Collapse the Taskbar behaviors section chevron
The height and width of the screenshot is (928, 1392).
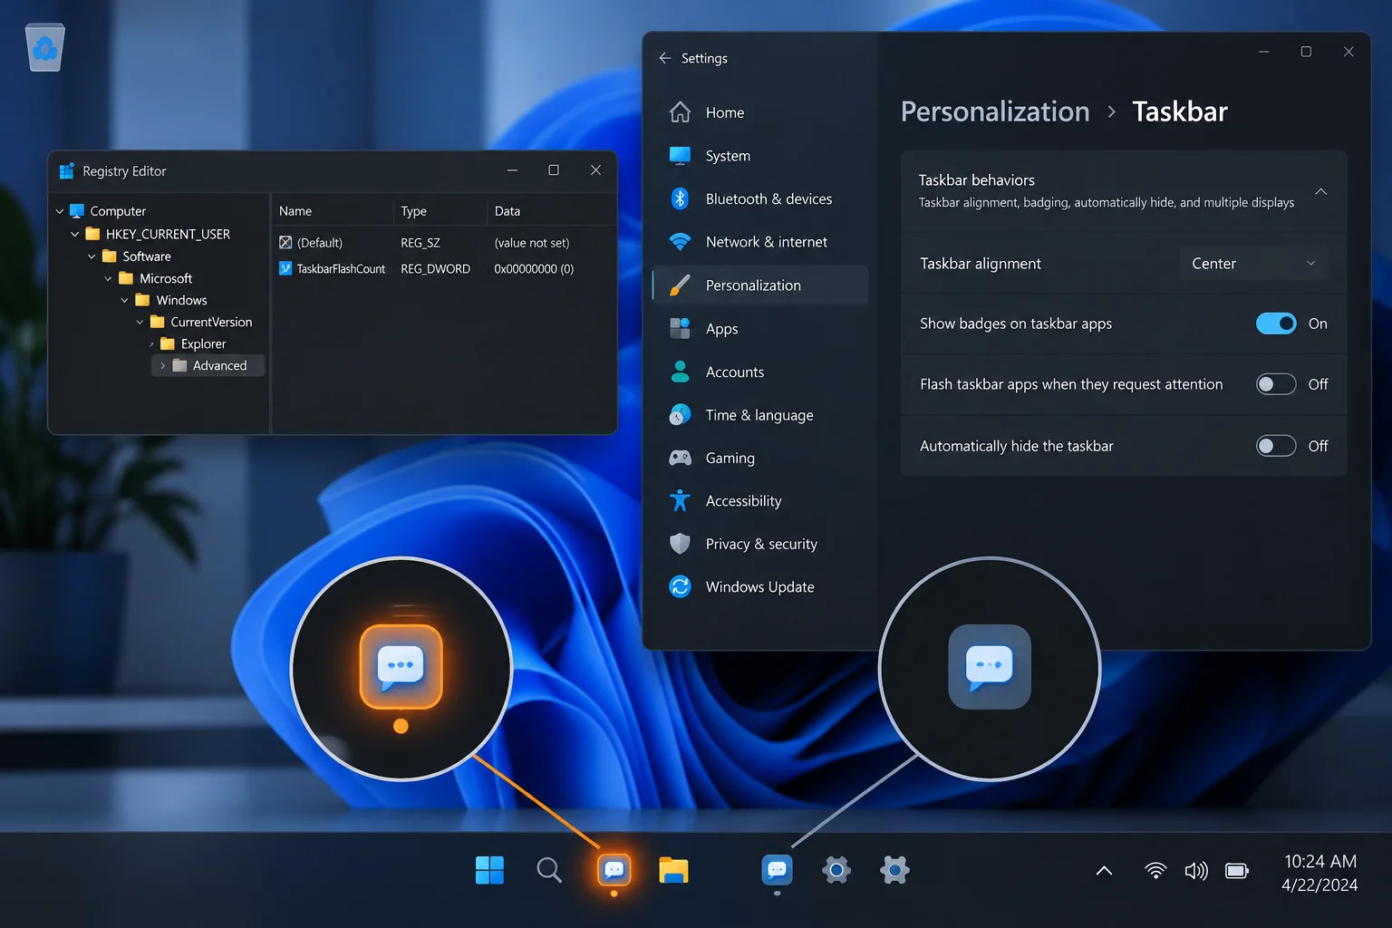pyautogui.click(x=1321, y=191)
